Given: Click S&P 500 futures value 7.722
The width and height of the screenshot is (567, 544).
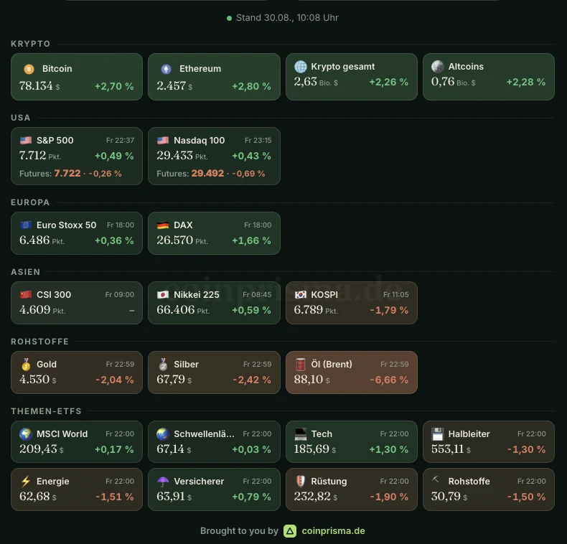Looking at the screenshot, I should 67,173.
